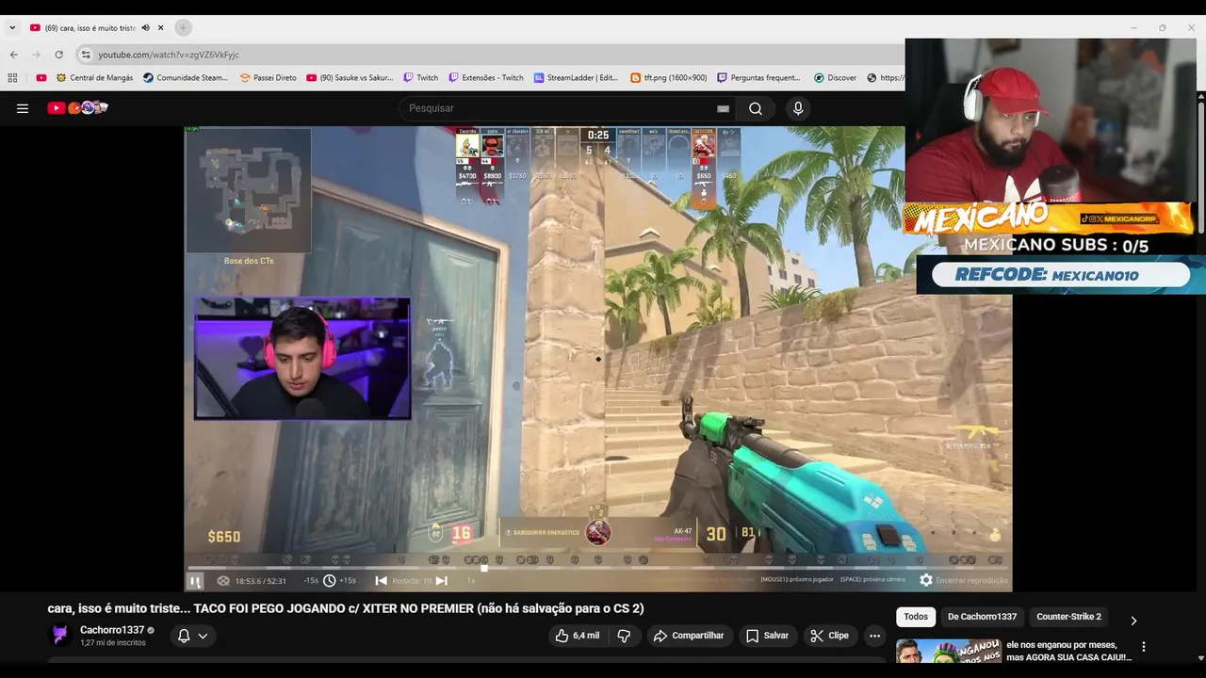Open options menu of recommended video
This screenshot has width=1206, height=678.
(1144, 647)
